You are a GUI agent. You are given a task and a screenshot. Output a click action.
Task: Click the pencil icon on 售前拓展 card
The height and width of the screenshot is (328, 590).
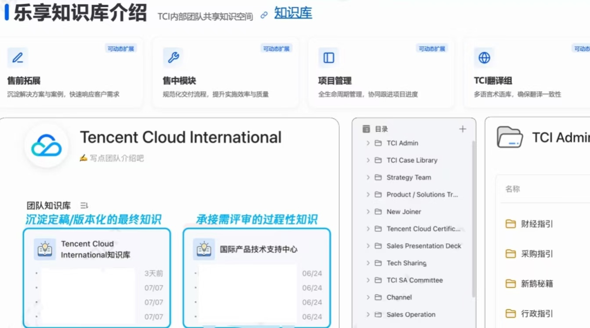17,57
